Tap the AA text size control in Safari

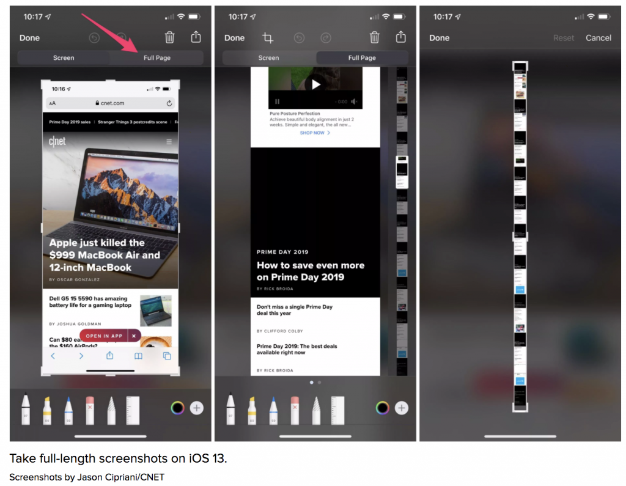[x=53, y=103]
